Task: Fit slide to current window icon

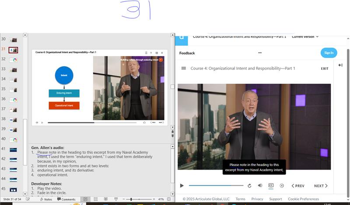Action: [x=169, y=199]
